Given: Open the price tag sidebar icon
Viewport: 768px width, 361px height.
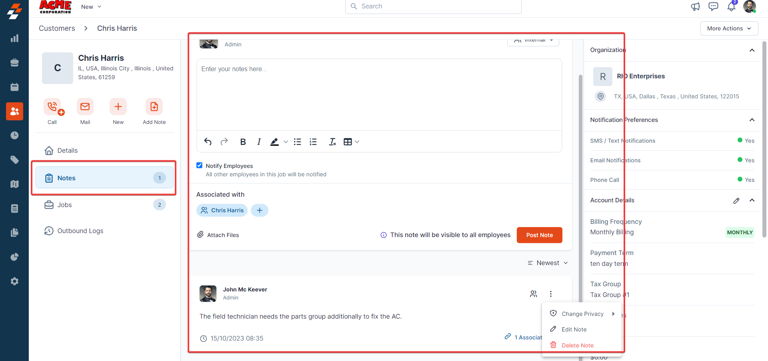Looking at the screenshot, I should (14, 160).
